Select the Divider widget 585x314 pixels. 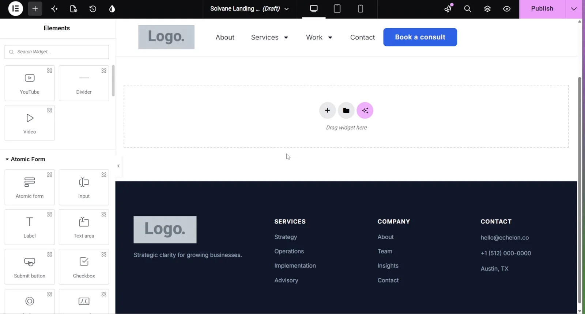(84, 83)
